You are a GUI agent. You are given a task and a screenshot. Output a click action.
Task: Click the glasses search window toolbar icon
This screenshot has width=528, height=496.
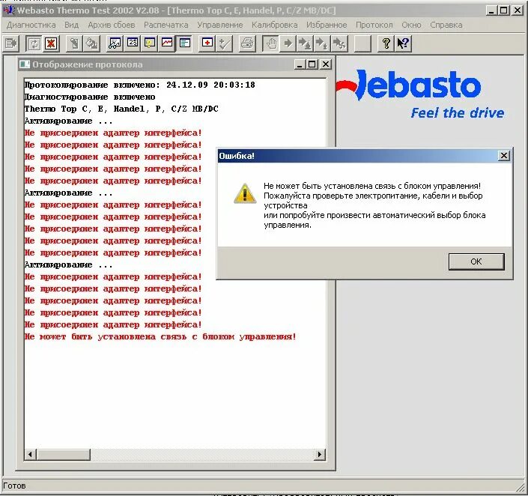[x=115, y=43]
